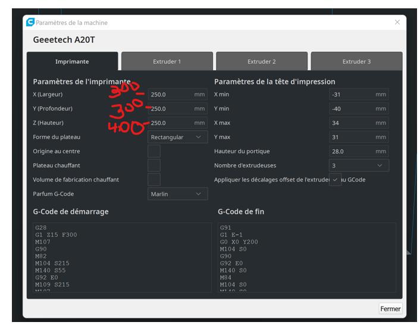Untick the extruder offset GCode checkbox

[x=335, y=180]
